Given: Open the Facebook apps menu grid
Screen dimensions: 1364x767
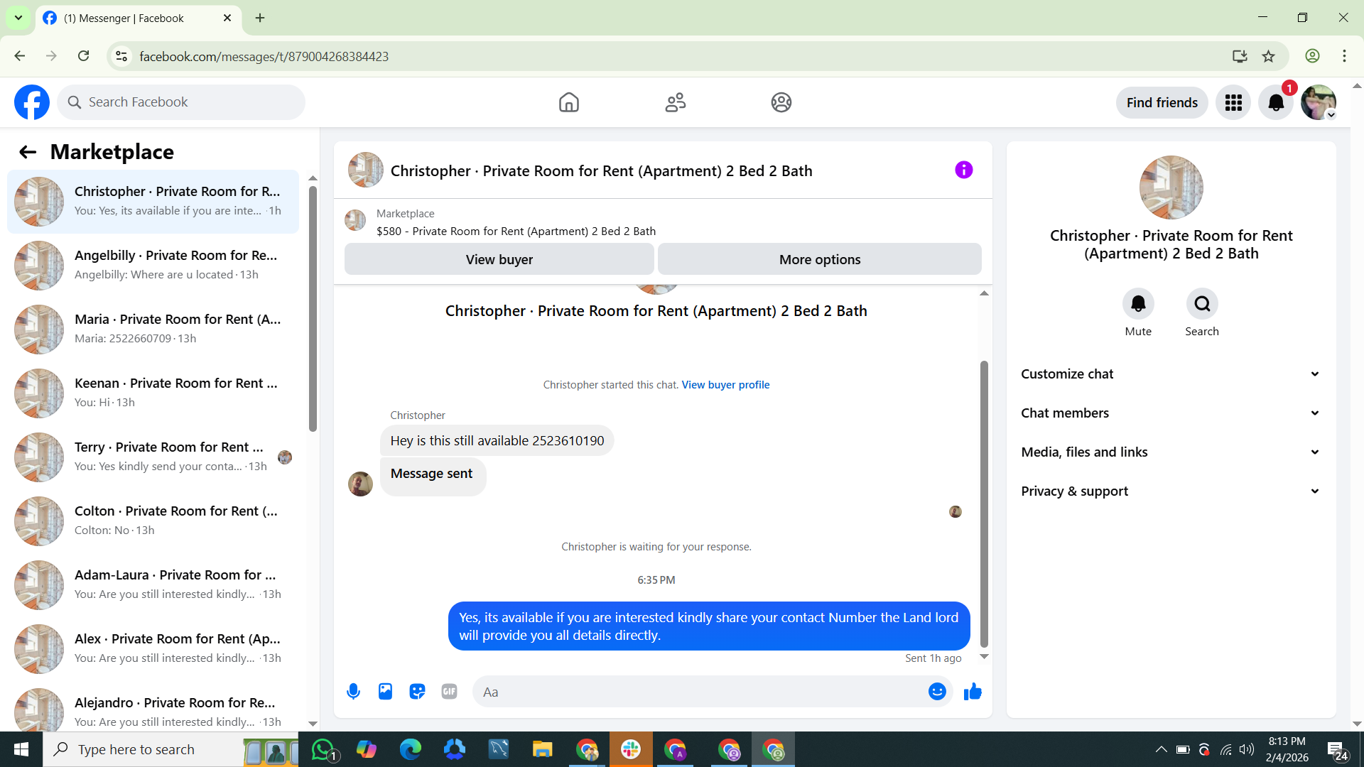Looking at the screenshot, I should pos(1233,103).
